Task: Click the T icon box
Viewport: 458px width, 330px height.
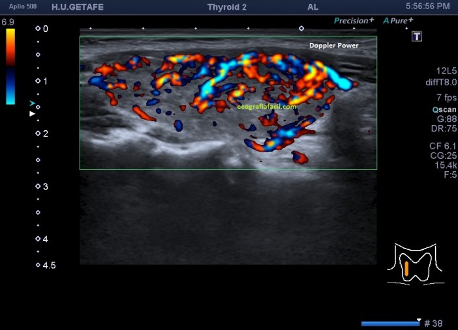Action: click(x=417, y=36)
